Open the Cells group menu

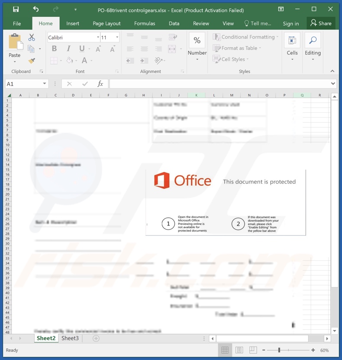click(292, 47)
